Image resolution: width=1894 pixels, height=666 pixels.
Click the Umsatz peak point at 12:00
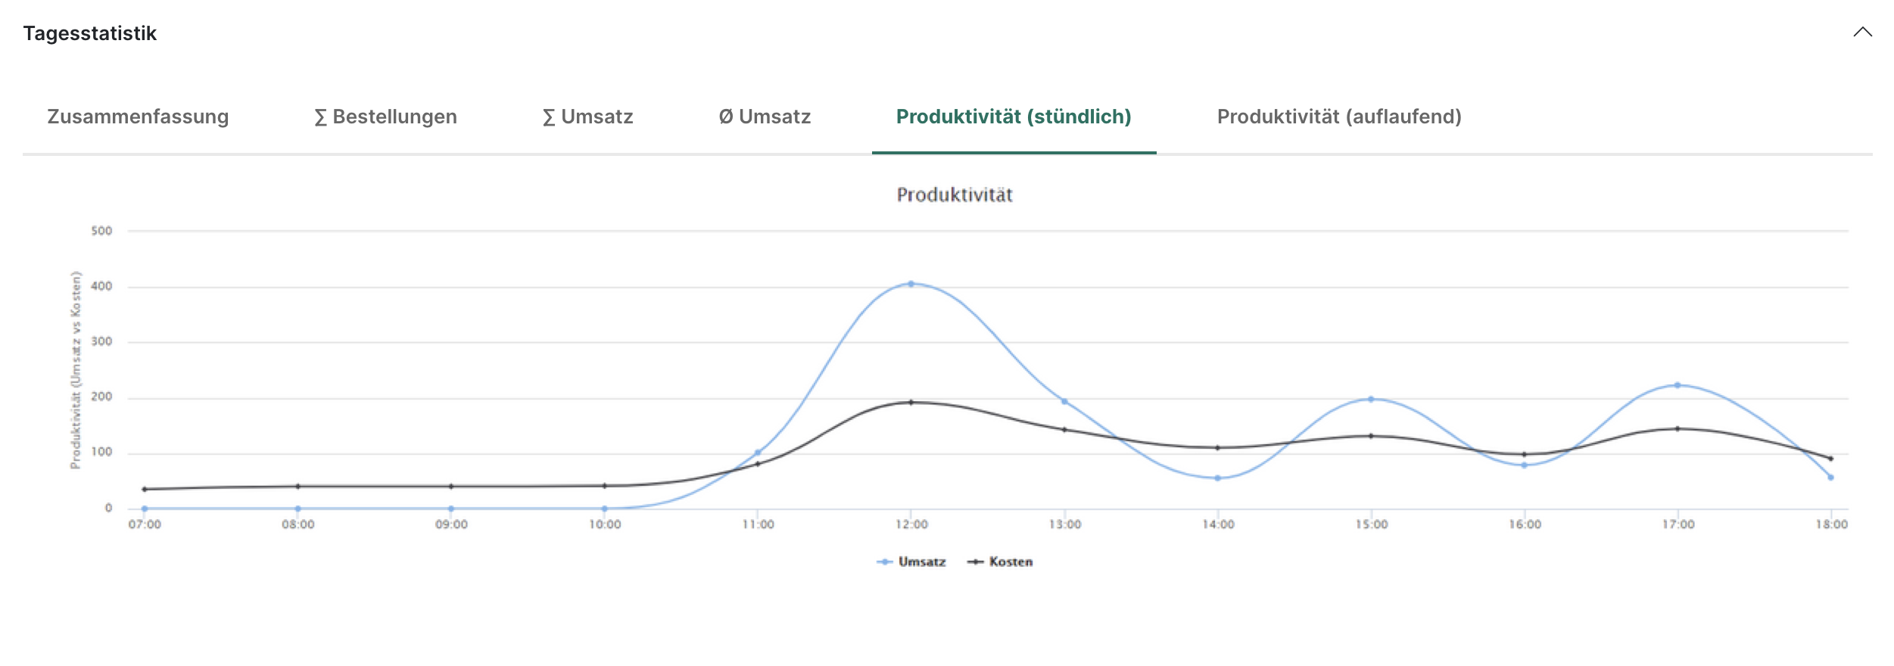pyautogui.click(x=911, y=284)
